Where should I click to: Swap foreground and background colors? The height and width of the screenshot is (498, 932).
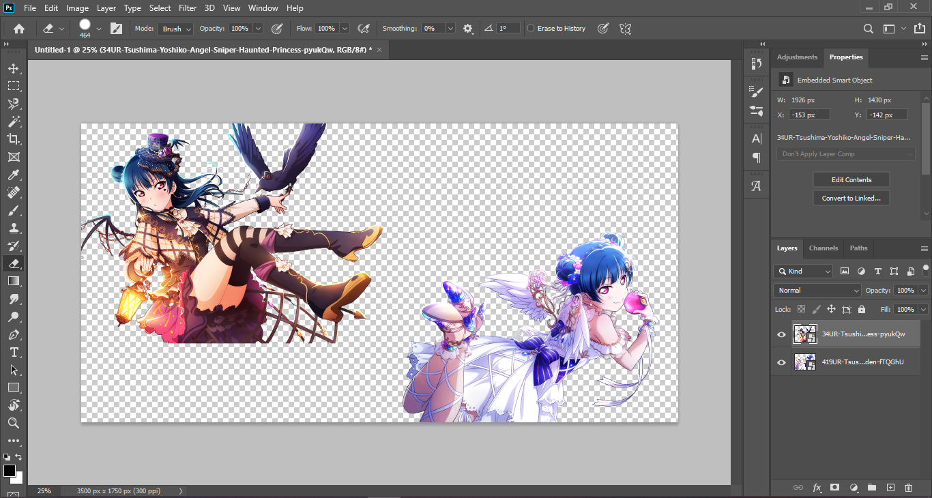(x=18, y=457)
